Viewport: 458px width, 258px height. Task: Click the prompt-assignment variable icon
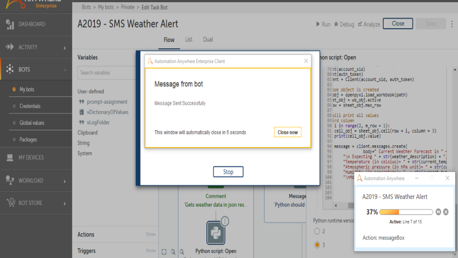[81, 102]
